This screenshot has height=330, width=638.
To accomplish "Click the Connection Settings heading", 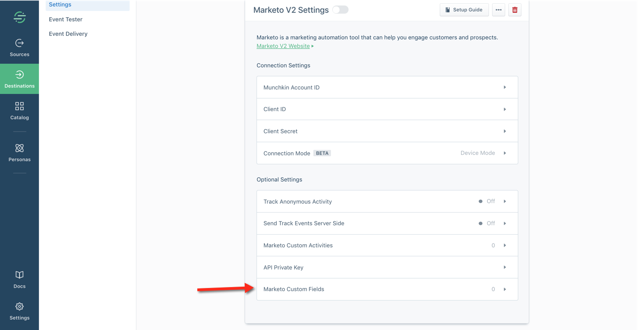I will [283, 65].
